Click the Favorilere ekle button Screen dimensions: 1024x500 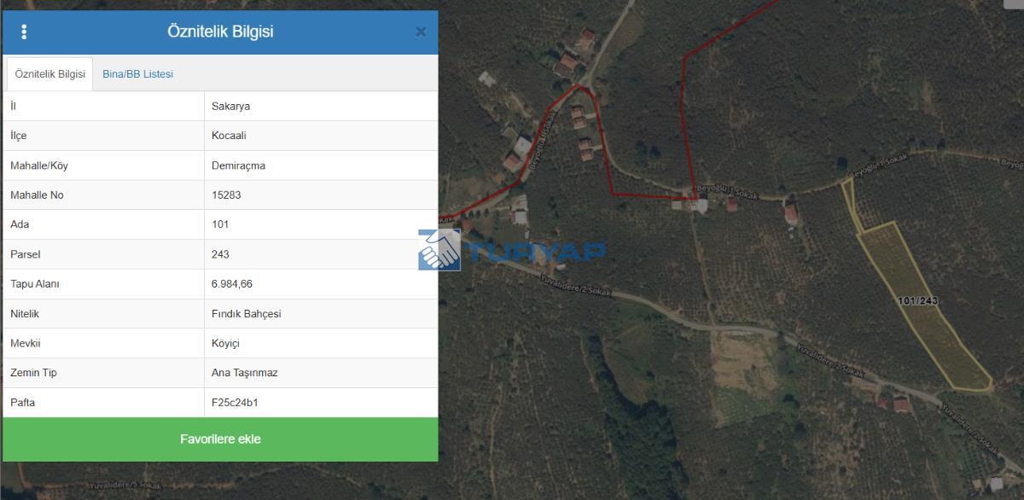point(220,439)
